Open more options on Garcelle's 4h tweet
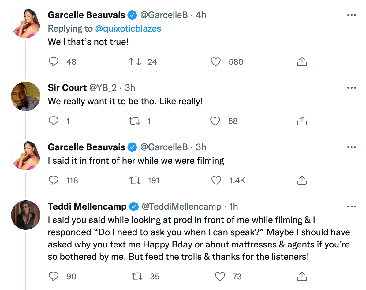The height and width of the screenshot is (290, 366). 352,15
